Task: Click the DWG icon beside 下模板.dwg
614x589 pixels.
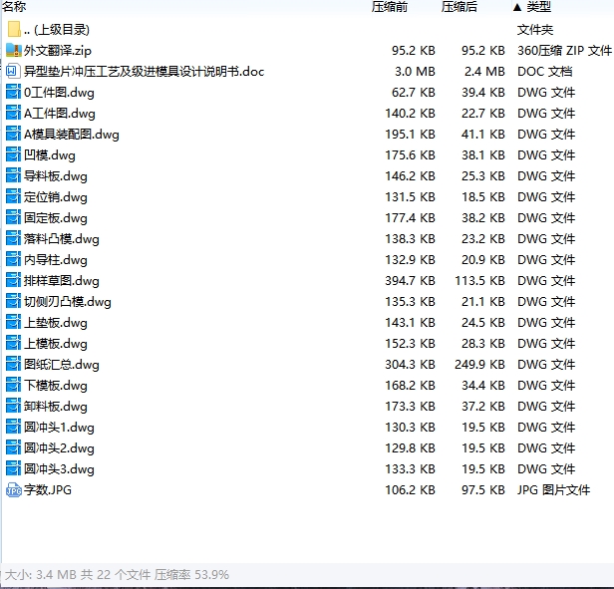Action: [13, 386]
